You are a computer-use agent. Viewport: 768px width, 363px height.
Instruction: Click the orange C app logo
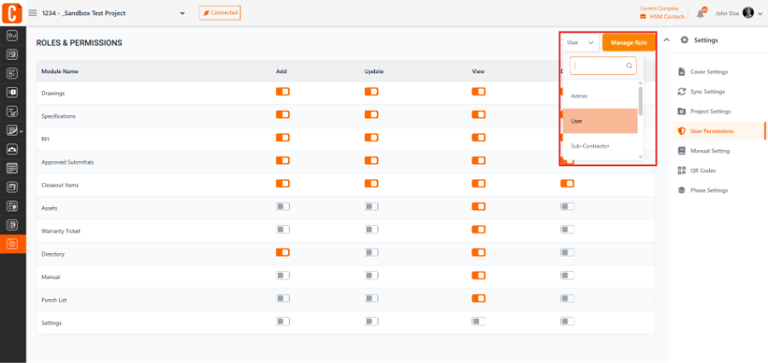[12, 13]
